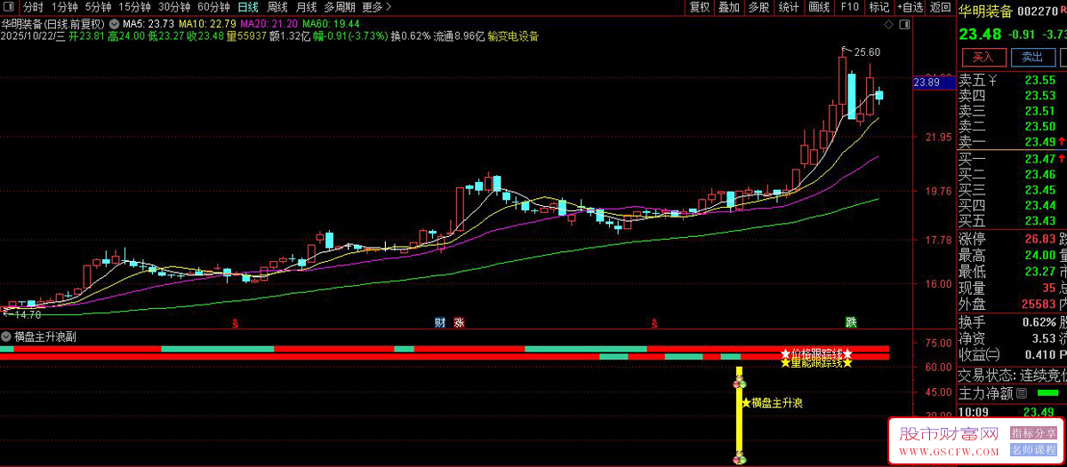Click the 华明装备 stock name in side panel
This screenshot has width=1067, height=467.
click(x=985, y=12)
